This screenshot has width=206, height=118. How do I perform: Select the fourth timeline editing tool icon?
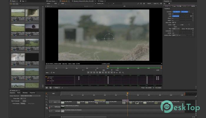pyautogui.click(x=46, y=102)
